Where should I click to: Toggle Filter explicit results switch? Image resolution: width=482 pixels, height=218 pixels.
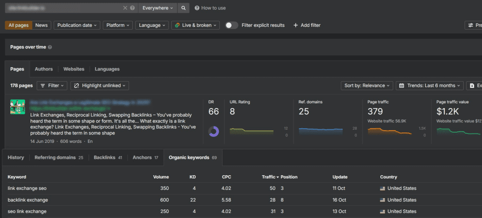(231, 25)
